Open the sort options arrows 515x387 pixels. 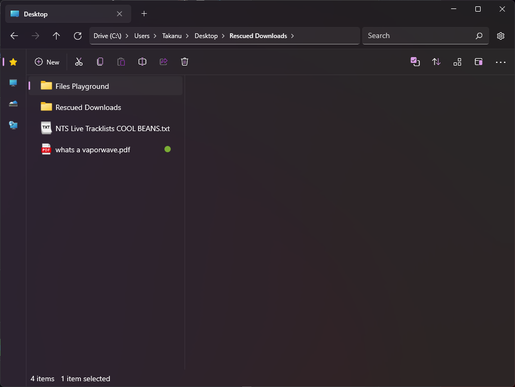click(x=436, y=62)
